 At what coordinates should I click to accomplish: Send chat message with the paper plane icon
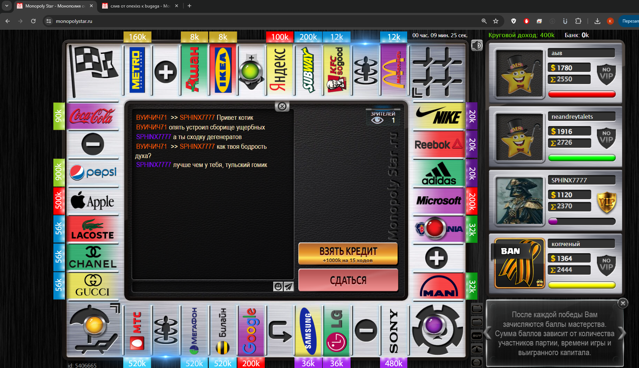[289, 286]
